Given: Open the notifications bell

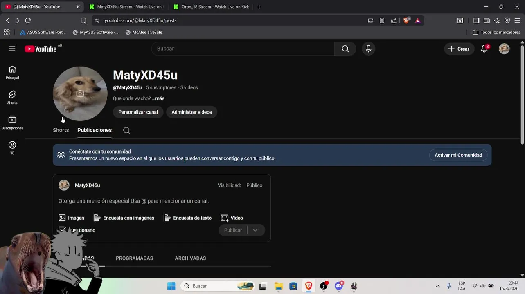Looking at the screenshot, I should 484,49.
